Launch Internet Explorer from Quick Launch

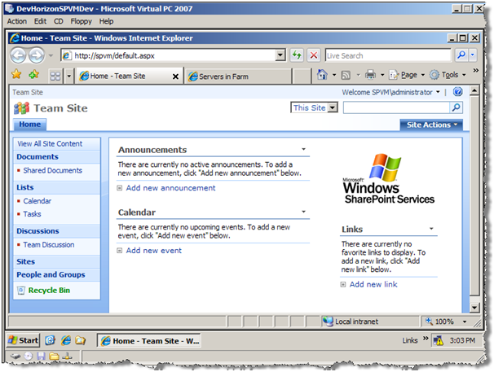66,340
